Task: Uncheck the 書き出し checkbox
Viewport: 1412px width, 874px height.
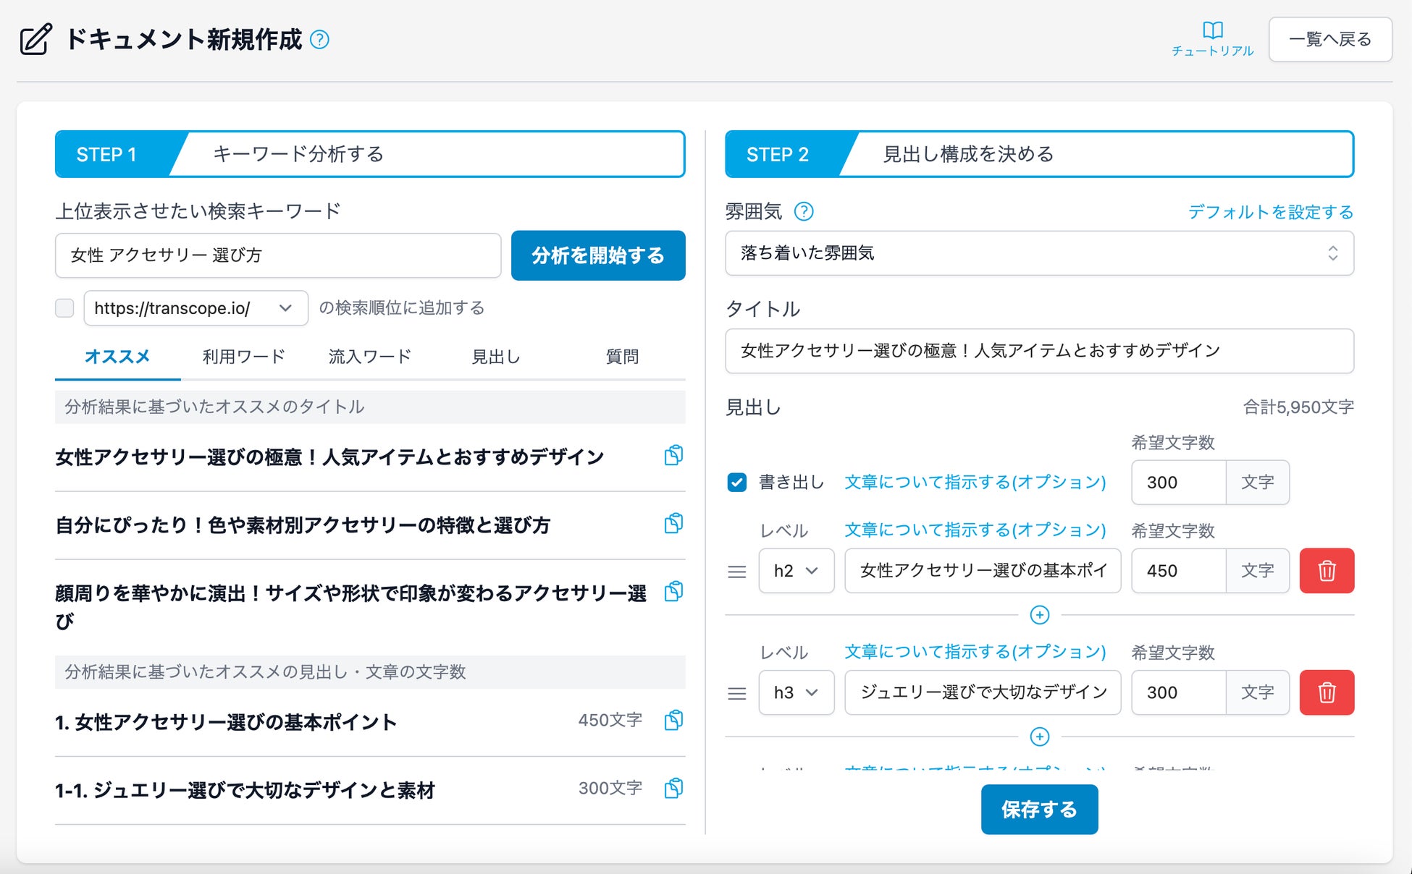Action: [x=736, y=482]
